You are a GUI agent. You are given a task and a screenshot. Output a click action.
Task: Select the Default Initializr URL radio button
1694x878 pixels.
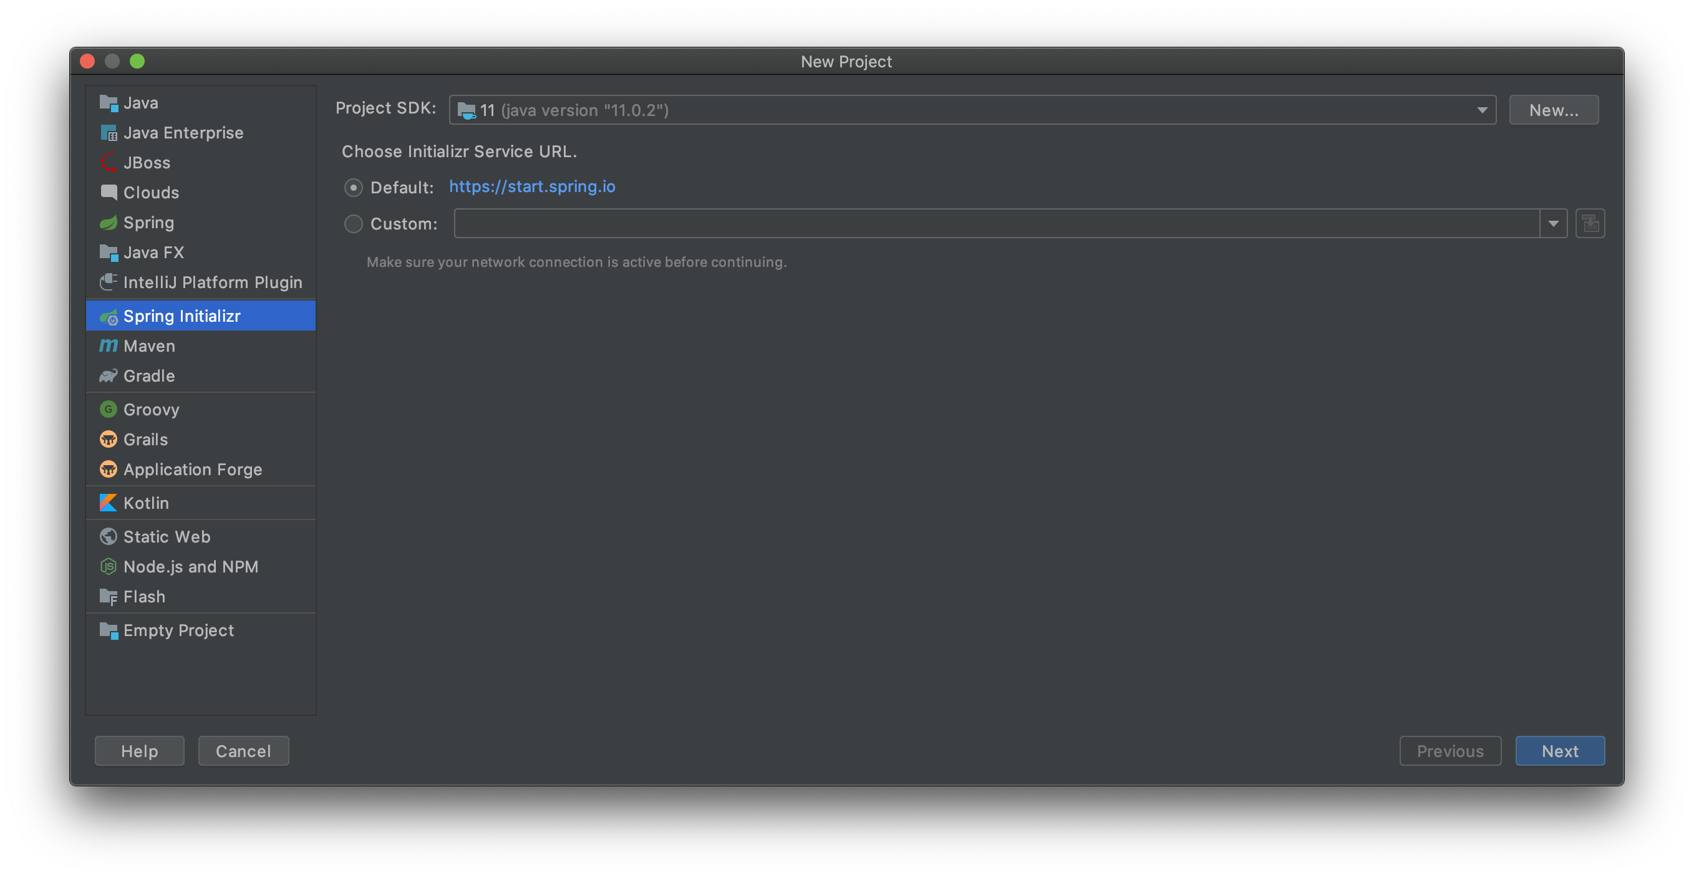click(x=353, y=188)
